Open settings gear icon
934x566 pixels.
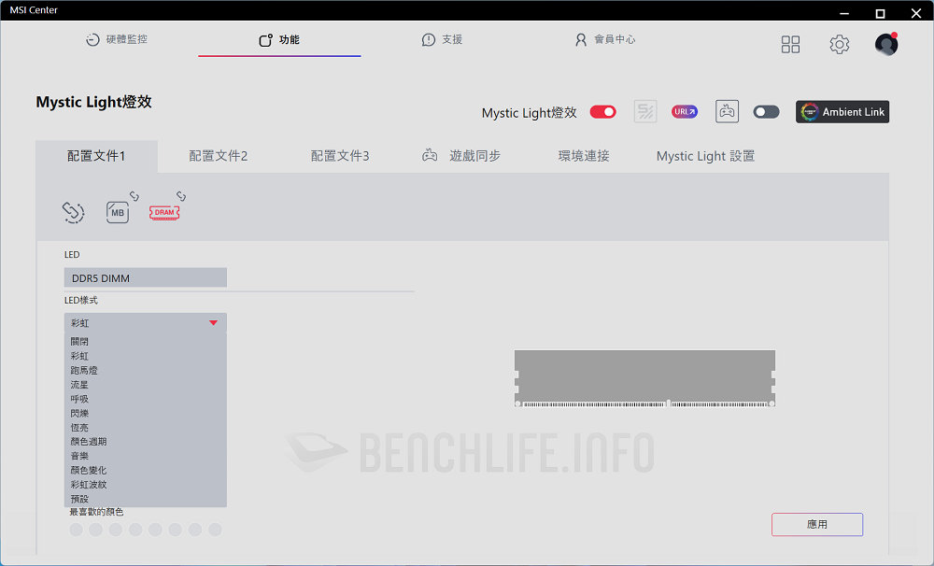pyautogui.click(x=840, y=44)
